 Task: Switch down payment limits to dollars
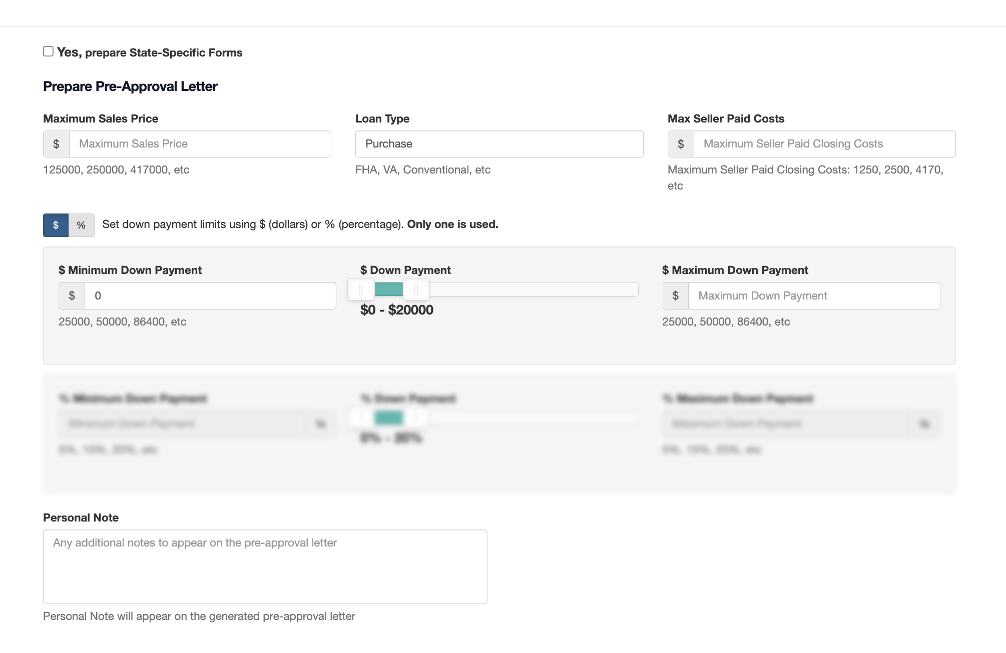tap(56, 225)
